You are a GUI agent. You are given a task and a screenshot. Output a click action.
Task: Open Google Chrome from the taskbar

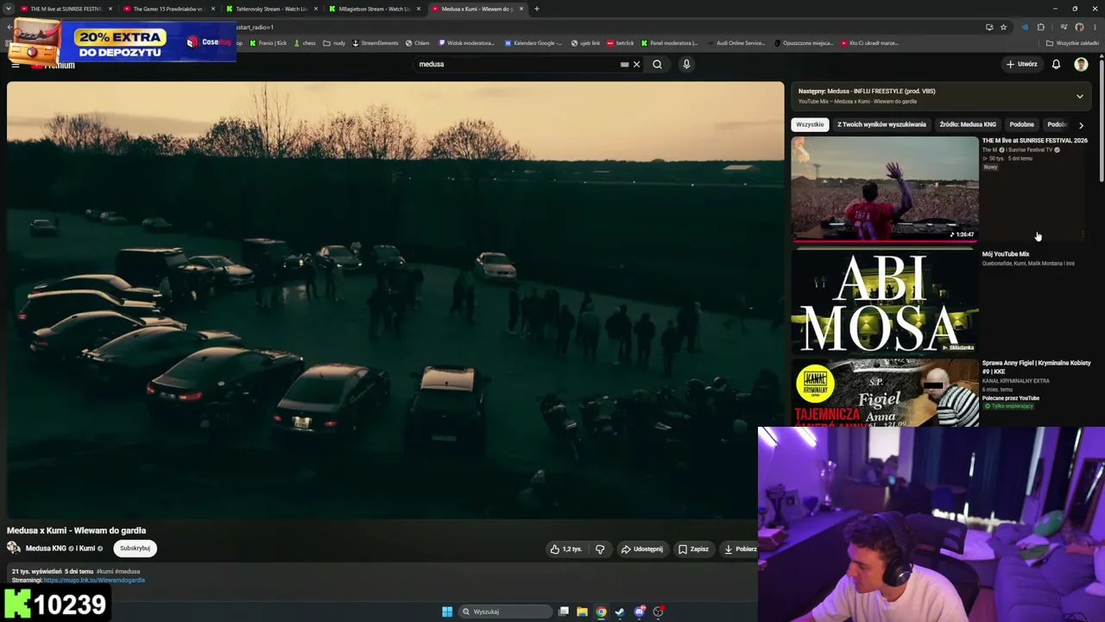(601, 612)
